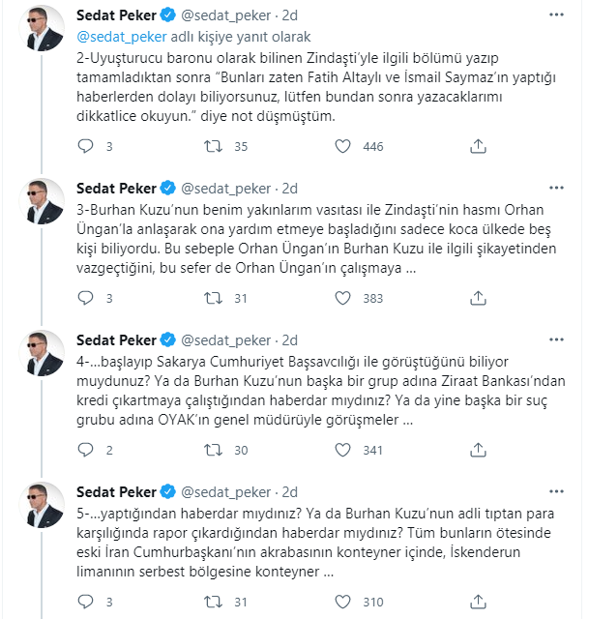Like the tweet showing 446 likes
This screenshot has width=589, height=619.
coord(342,146)
